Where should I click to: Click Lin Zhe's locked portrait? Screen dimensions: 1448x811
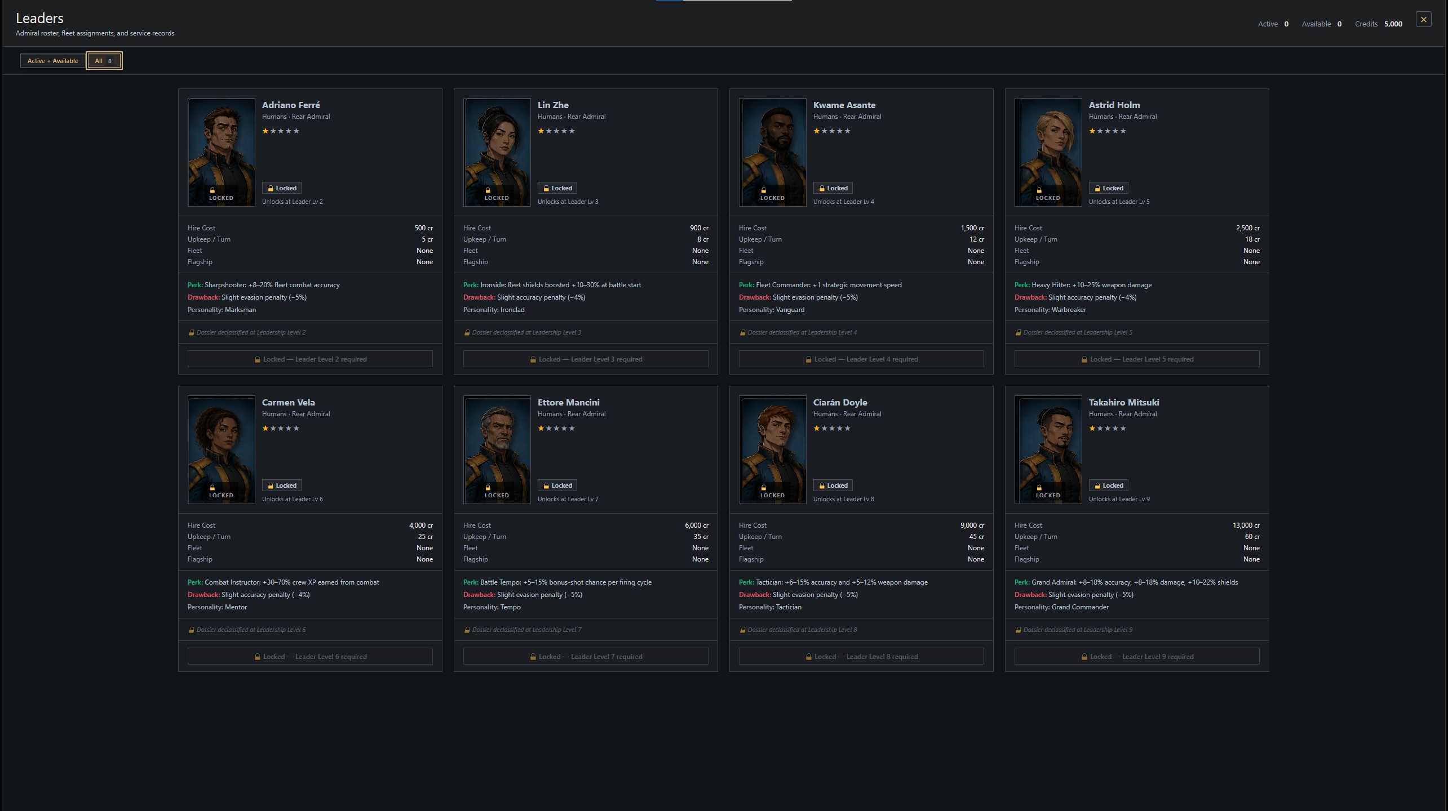[x=497, y=152]
